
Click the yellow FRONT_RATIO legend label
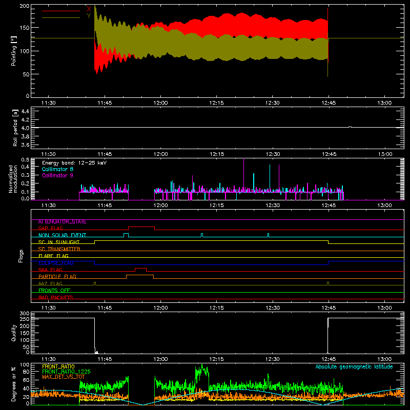58,366
